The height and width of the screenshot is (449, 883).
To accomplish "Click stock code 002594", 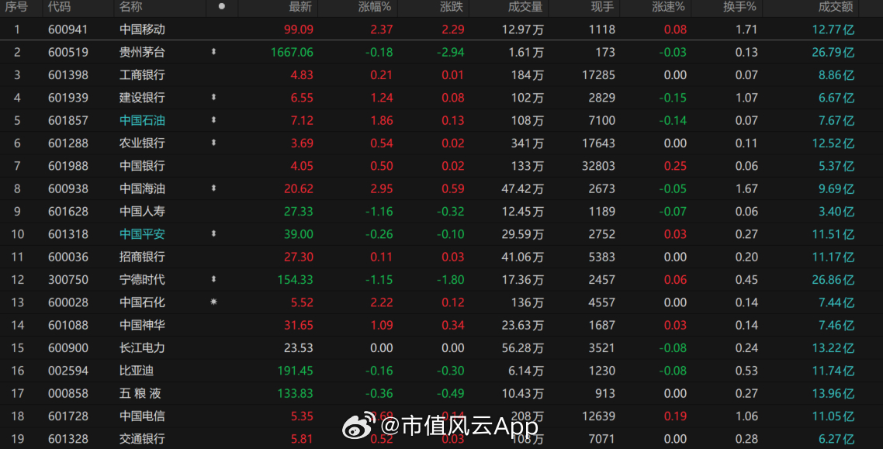I will [x=68, y=370].
